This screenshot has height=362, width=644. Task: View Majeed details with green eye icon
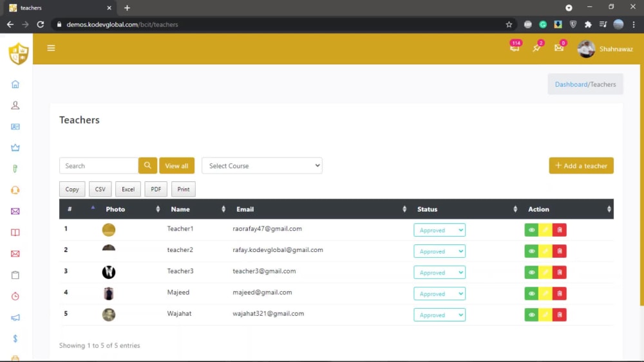pyautogui.click(x=531, y=294)
